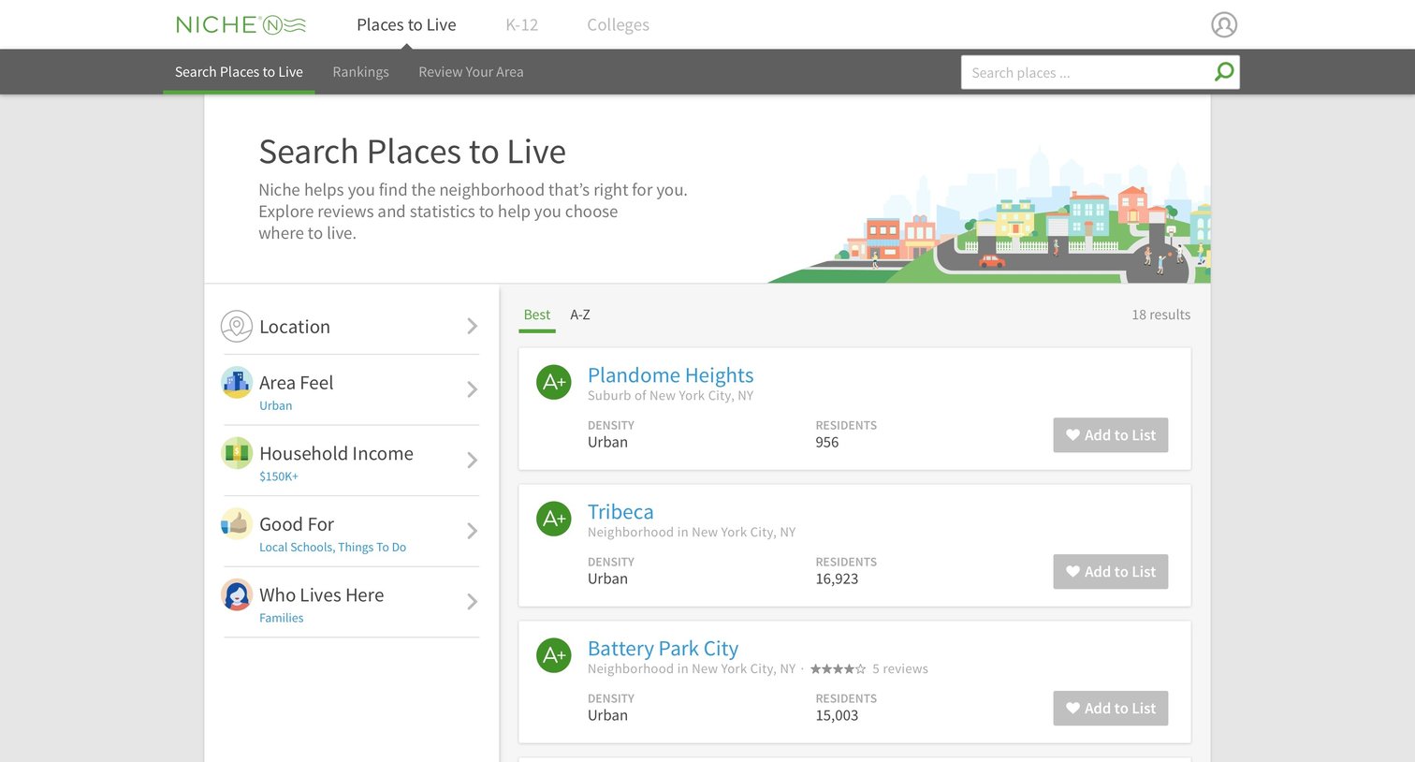1415x762 pixels.
Task: Select the Search Places to Live tab
Action: [x=239, y=72]
